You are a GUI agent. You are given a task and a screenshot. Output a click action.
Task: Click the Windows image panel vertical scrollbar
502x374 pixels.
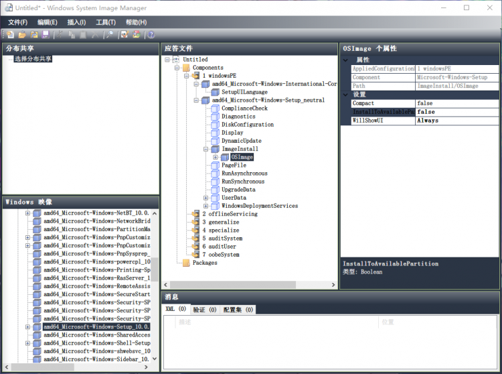click(x=155, y=268)
